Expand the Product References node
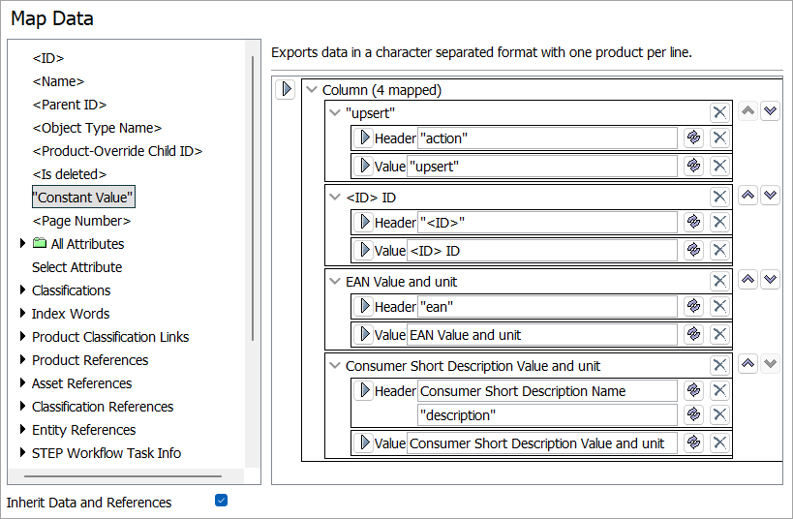Screen dimensions: 793x519 [x=23, y=360]
